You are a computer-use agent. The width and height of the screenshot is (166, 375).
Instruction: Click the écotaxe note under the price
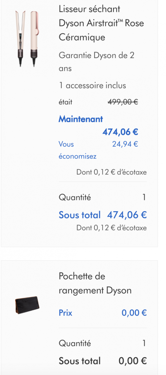tap(111, 172)
